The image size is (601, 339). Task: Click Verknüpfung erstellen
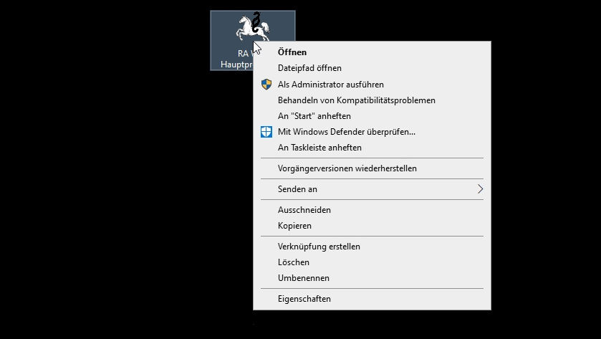click(x=319, y=247)
